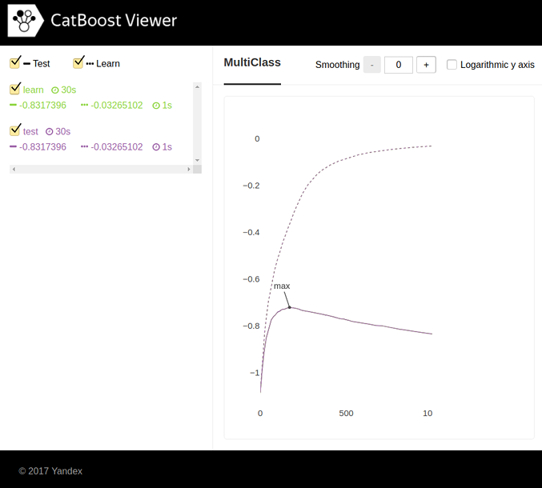Click the green solid line -0.8317396 value
Screen dimensions: 542x488
[42, 106]
